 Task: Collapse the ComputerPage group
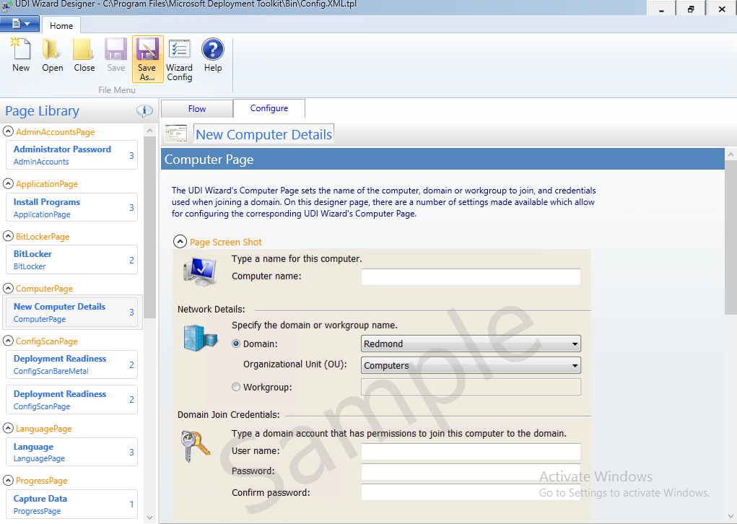click(8, 288)
